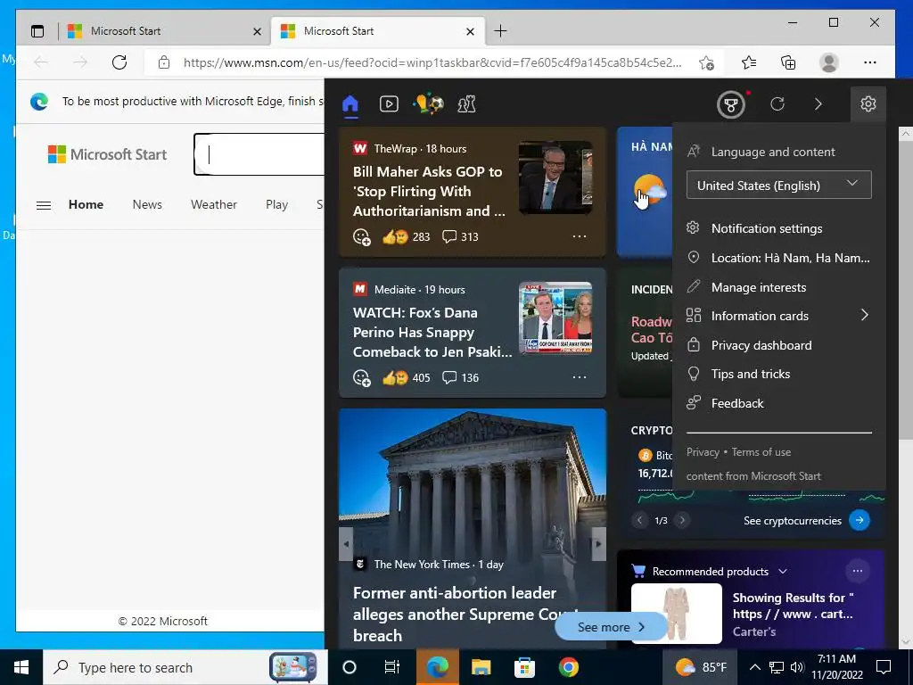This screenshot has width=913, height=685.
Task: Open Tips and tricks
Action: [x=751, y=374]
